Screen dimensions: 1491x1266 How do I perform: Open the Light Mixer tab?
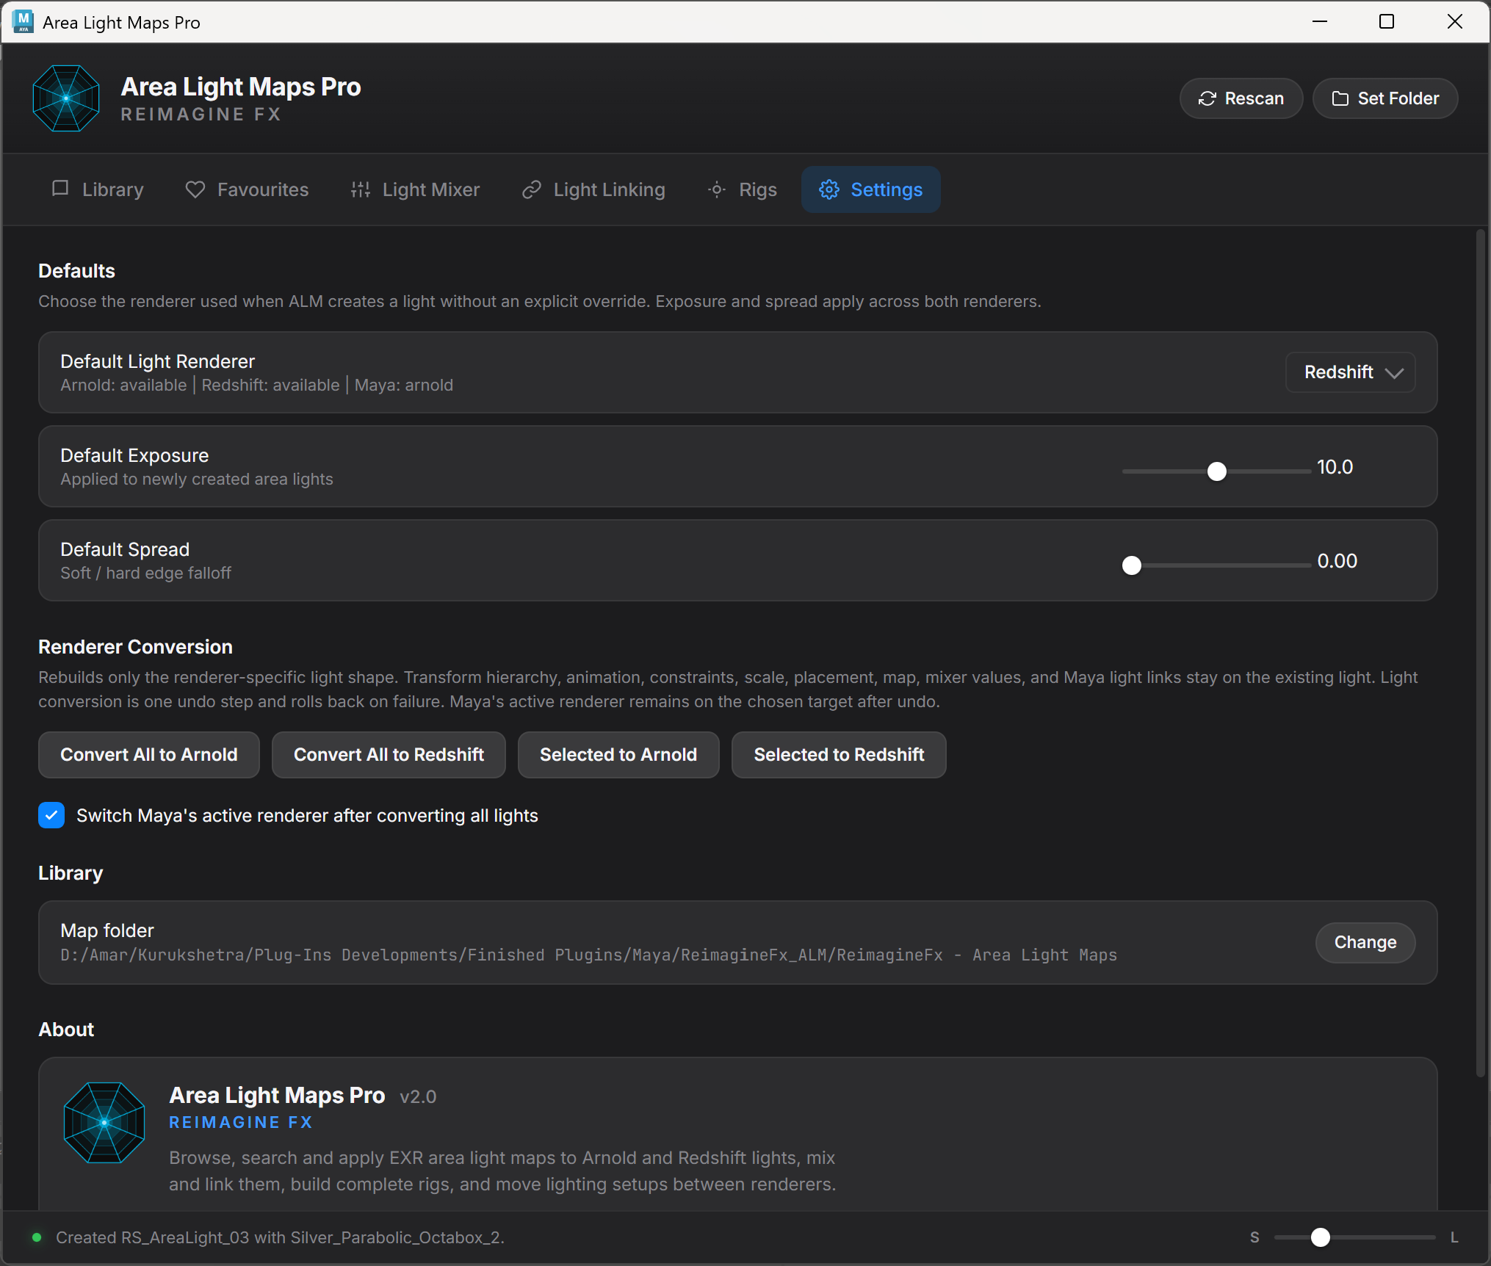416,189
